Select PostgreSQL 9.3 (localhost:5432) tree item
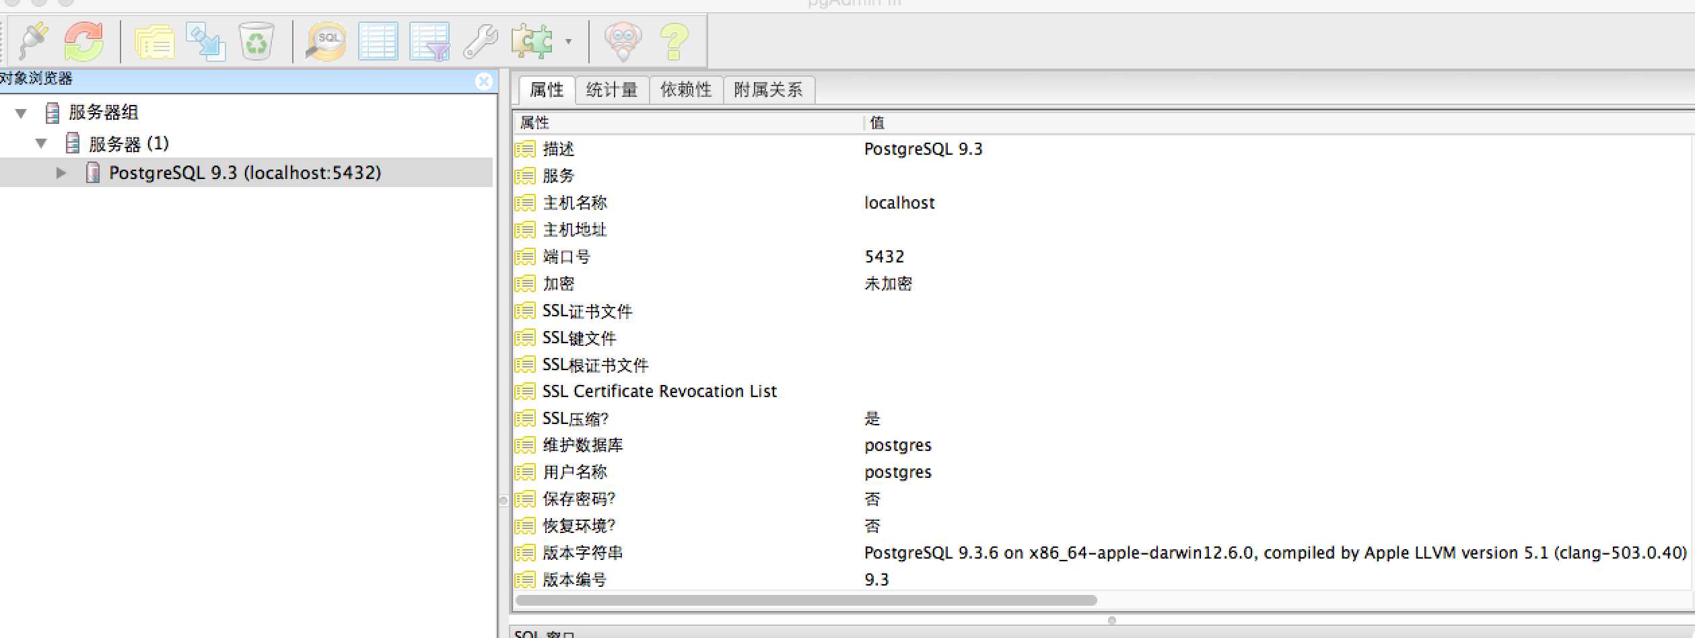Image resolution: width=1695 pixels, height=638 pixels. point(245,173)
